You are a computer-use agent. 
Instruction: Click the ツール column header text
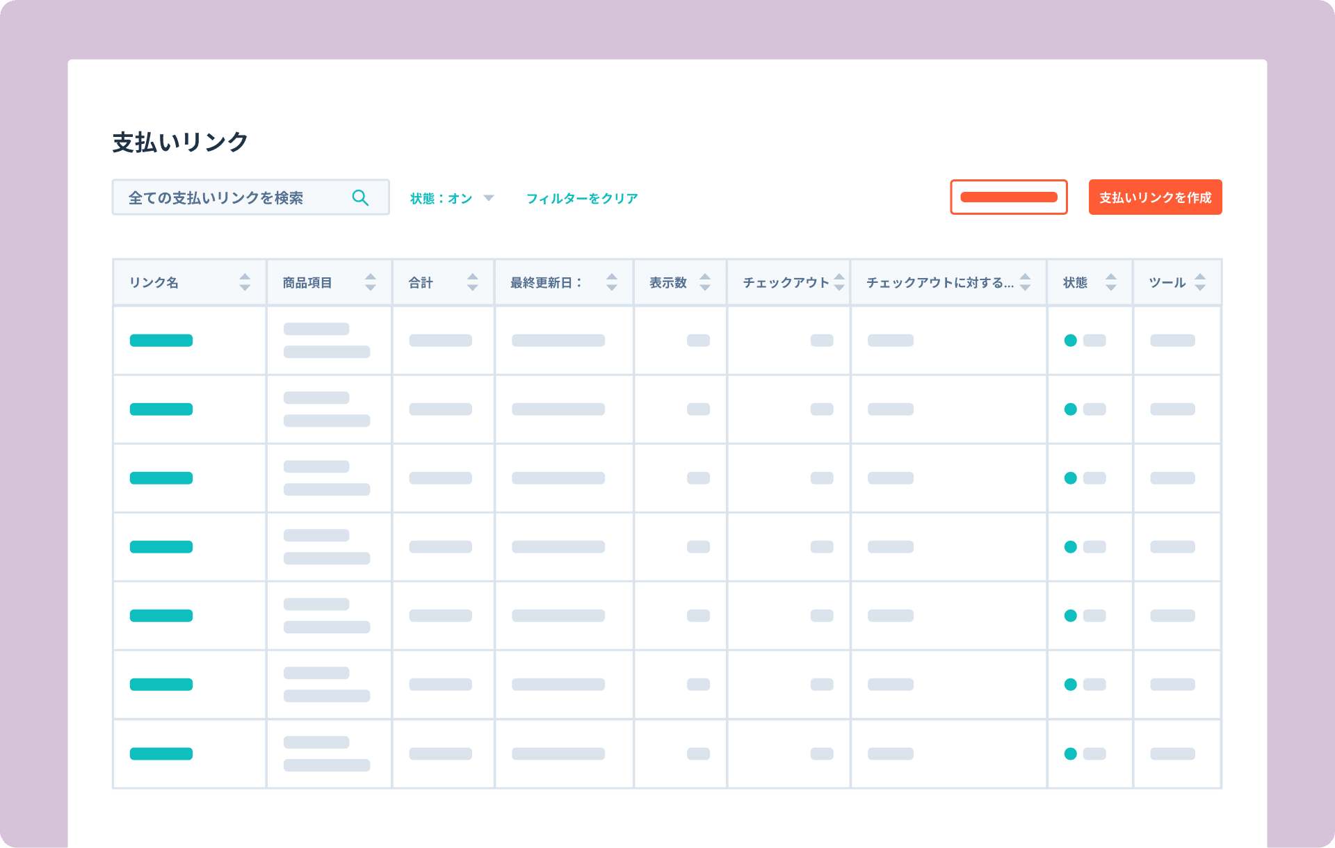pyautogui.click(x=1167, y=282)
